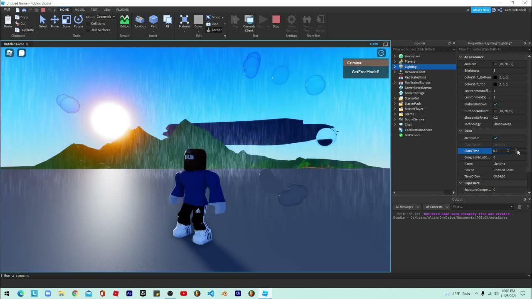Insert a Part

[153, 22]
